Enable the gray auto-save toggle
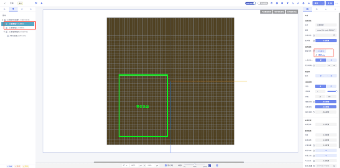Image resolution: width=340 pixels, height=168 pixels. (x=263, y=3)
